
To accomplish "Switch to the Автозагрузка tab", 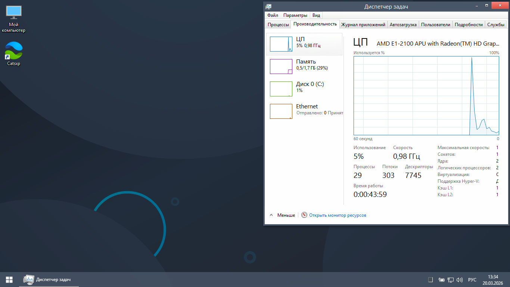I will [x=403, y=25].
